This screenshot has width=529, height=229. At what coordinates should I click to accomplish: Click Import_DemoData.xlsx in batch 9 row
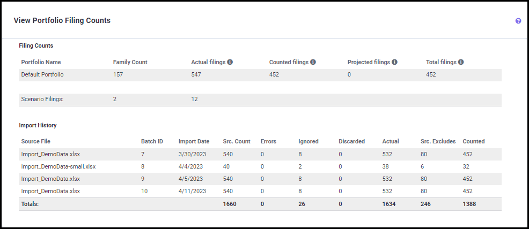pos(50,179)
